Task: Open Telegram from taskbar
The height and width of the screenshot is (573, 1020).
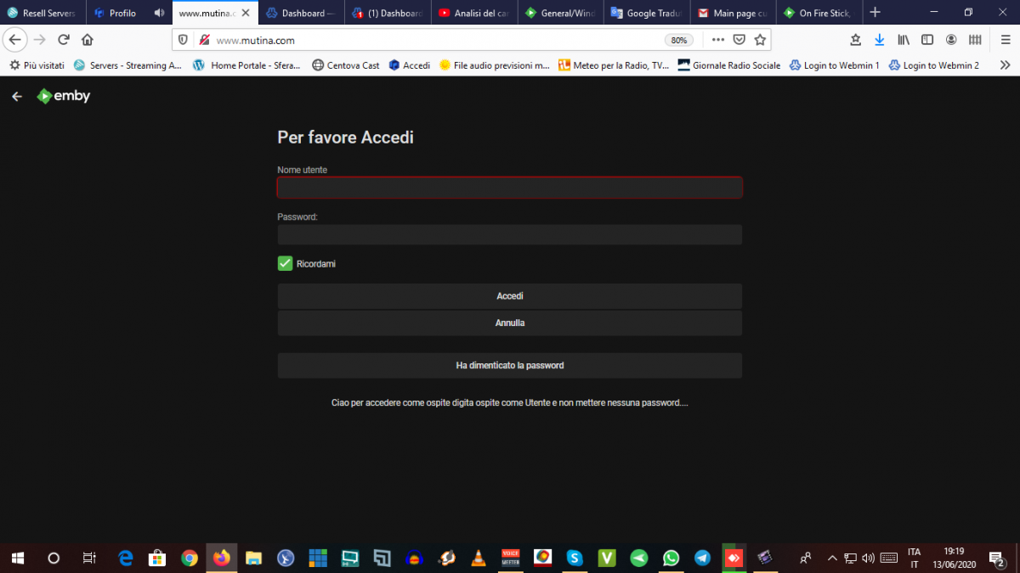Action: coord(703,558)
